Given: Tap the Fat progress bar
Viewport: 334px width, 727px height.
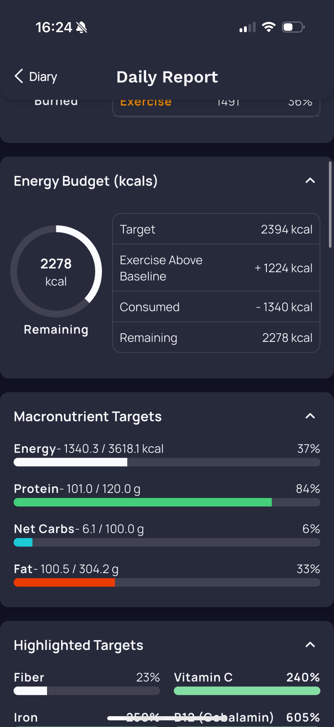Looking at the screenshot, I should [167, 583].
